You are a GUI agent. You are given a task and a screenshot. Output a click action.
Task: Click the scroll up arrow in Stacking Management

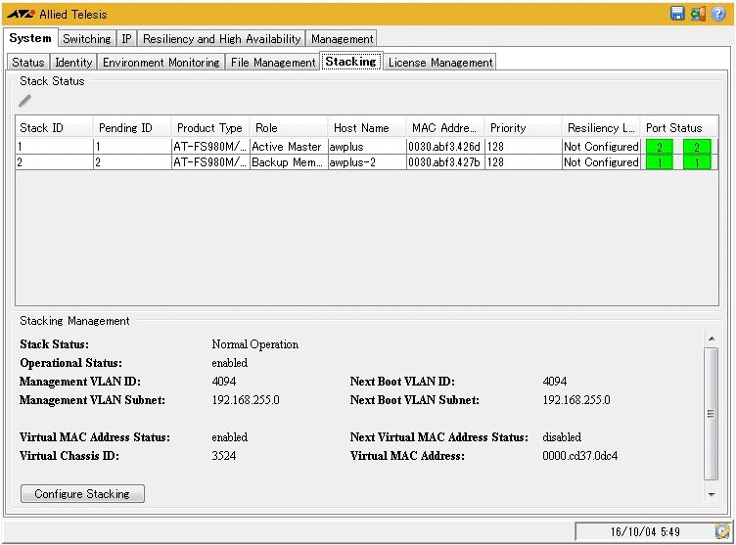[x=712, y=340]
